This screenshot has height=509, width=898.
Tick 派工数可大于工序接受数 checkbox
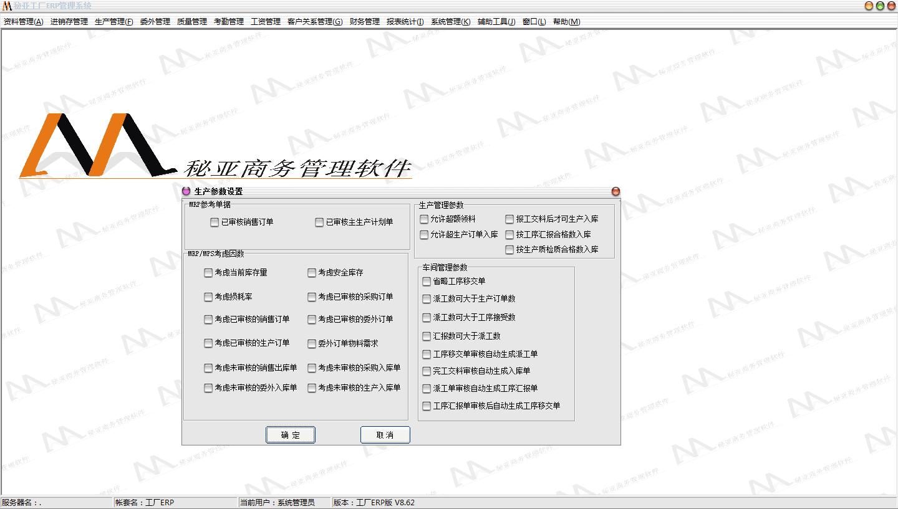[427, 317]
